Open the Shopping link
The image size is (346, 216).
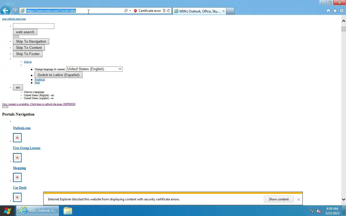click(19, 168)
